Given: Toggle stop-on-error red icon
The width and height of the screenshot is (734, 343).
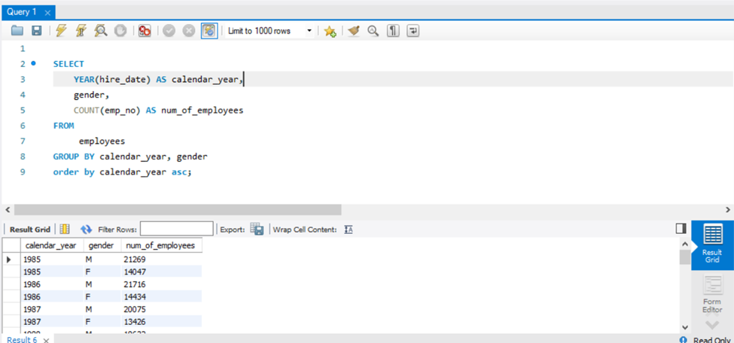Looking at the screenshot, I should [x=145, y=31].
